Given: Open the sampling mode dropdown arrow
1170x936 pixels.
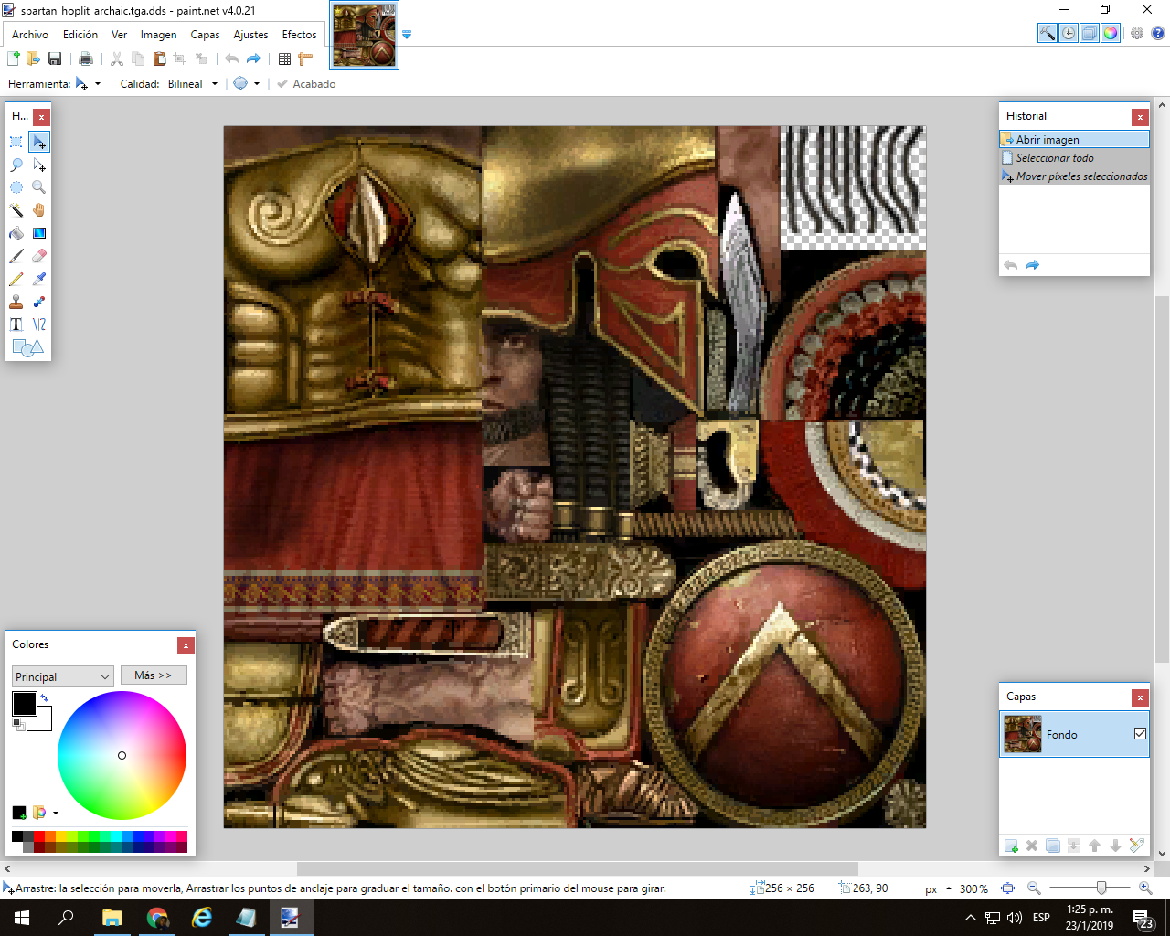Looking at the screenshot, I should click(x=257, y=83).
